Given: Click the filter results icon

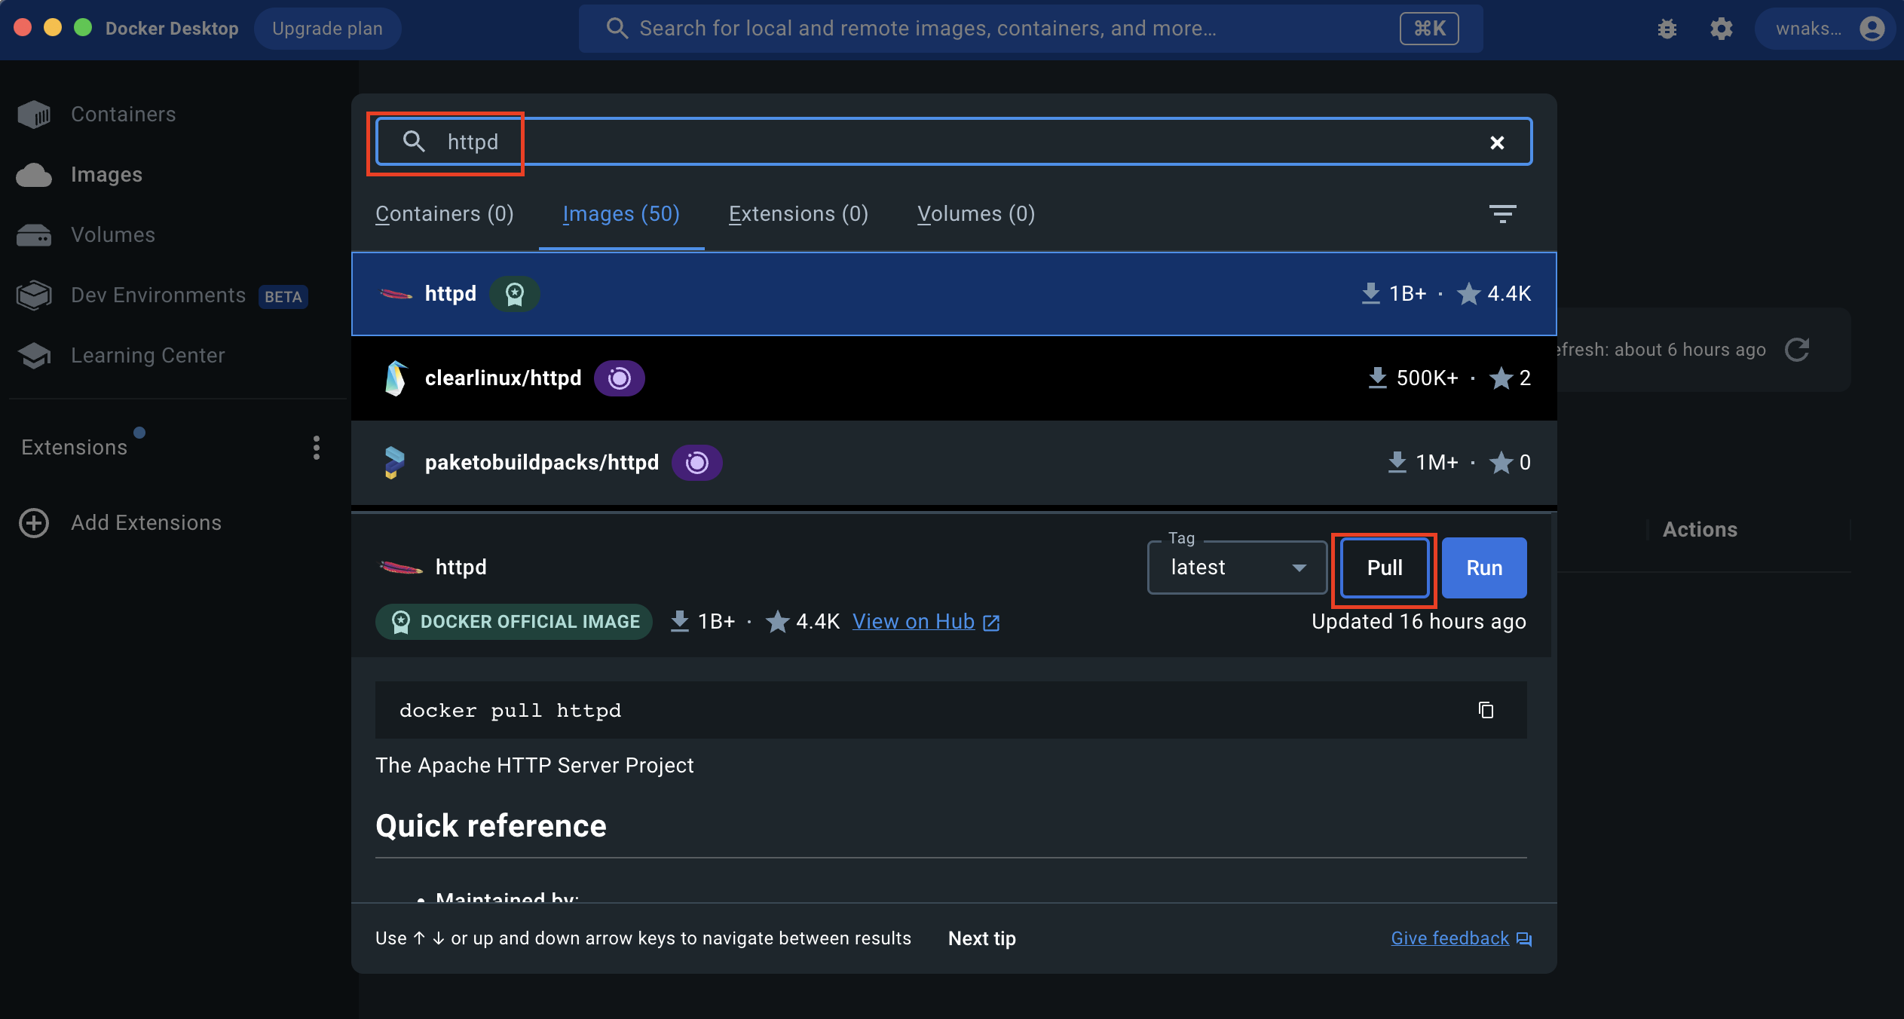Looking at the screenshot, I should click(x=1502, y=214).
